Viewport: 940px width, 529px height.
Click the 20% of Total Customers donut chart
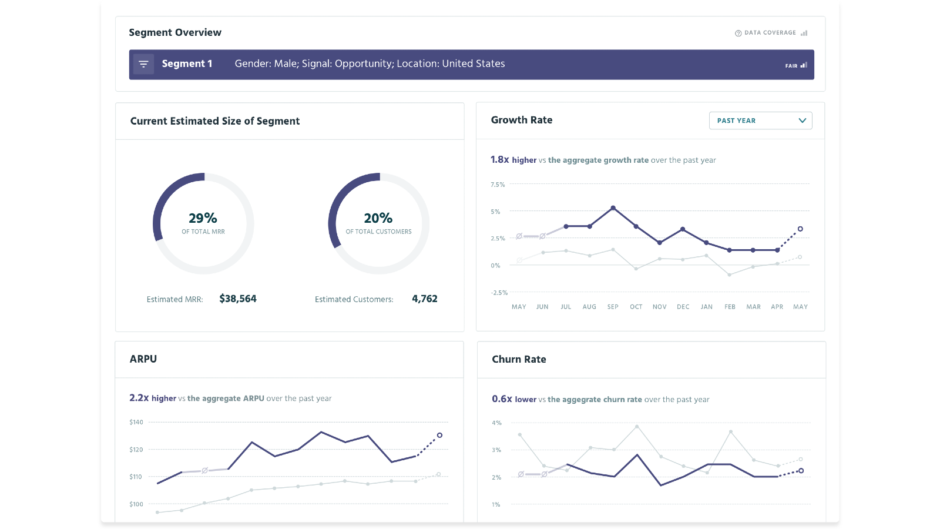[x=378, y=223]
